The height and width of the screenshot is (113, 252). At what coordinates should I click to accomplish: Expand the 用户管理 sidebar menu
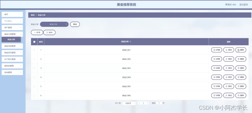pos(12,27)
